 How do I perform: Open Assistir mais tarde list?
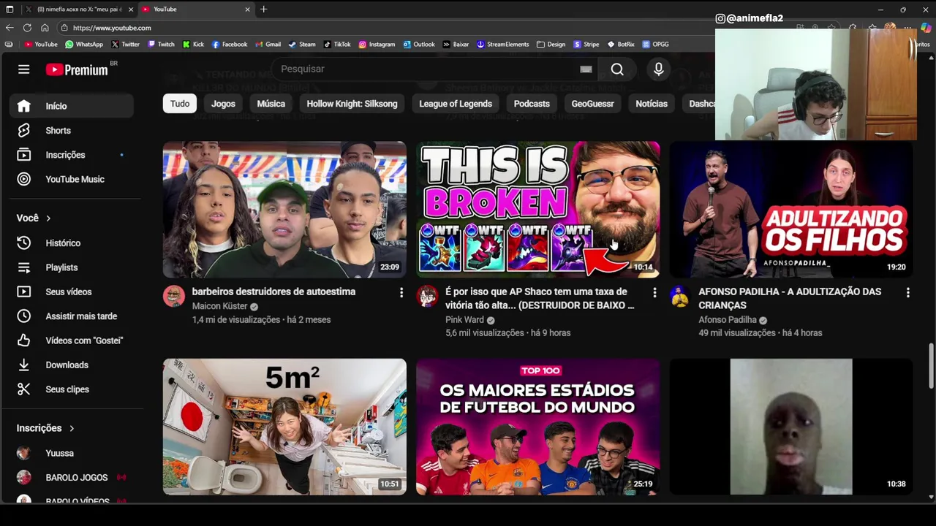72,316
